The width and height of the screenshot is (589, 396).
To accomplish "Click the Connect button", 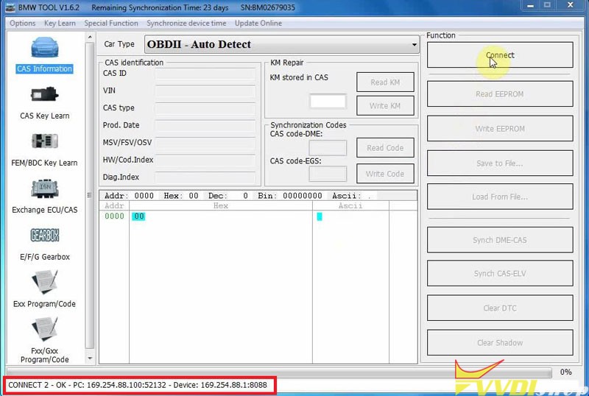I will pos(500,55).
